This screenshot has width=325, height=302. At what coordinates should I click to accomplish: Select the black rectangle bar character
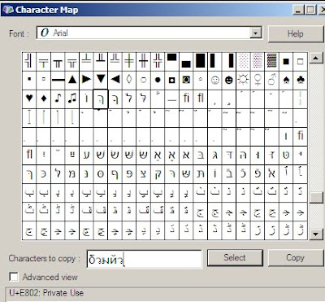point(58,80)
